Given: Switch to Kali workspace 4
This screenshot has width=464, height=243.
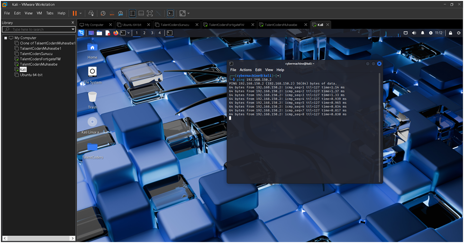Looking at the screenshot, I should click(160, 33).
